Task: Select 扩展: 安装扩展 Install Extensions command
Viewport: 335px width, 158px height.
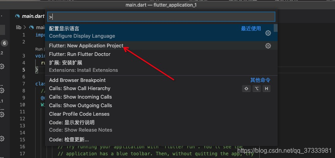Action: [x=161, y=66]
